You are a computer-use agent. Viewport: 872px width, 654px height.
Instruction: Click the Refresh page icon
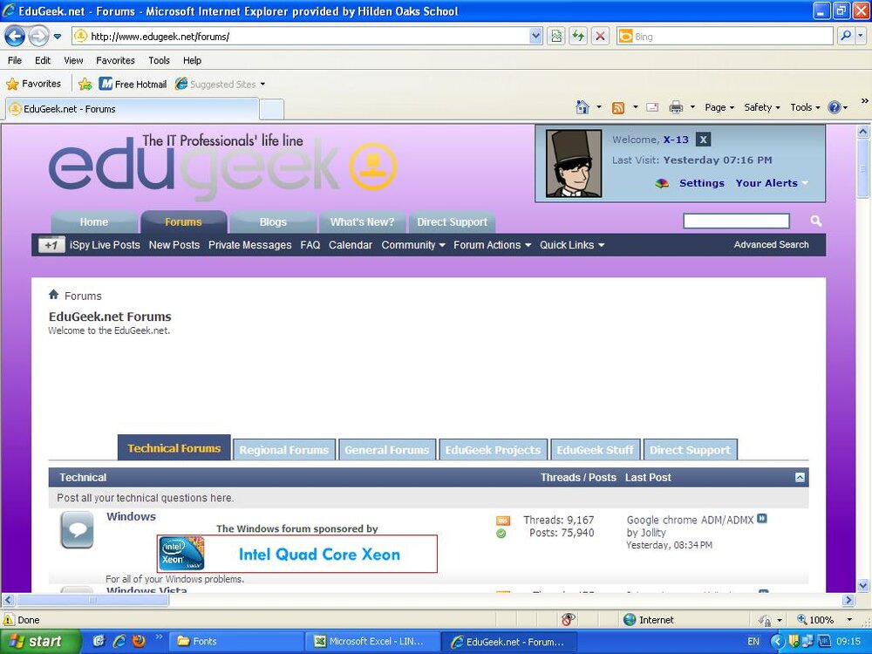(x=578, y=37)
